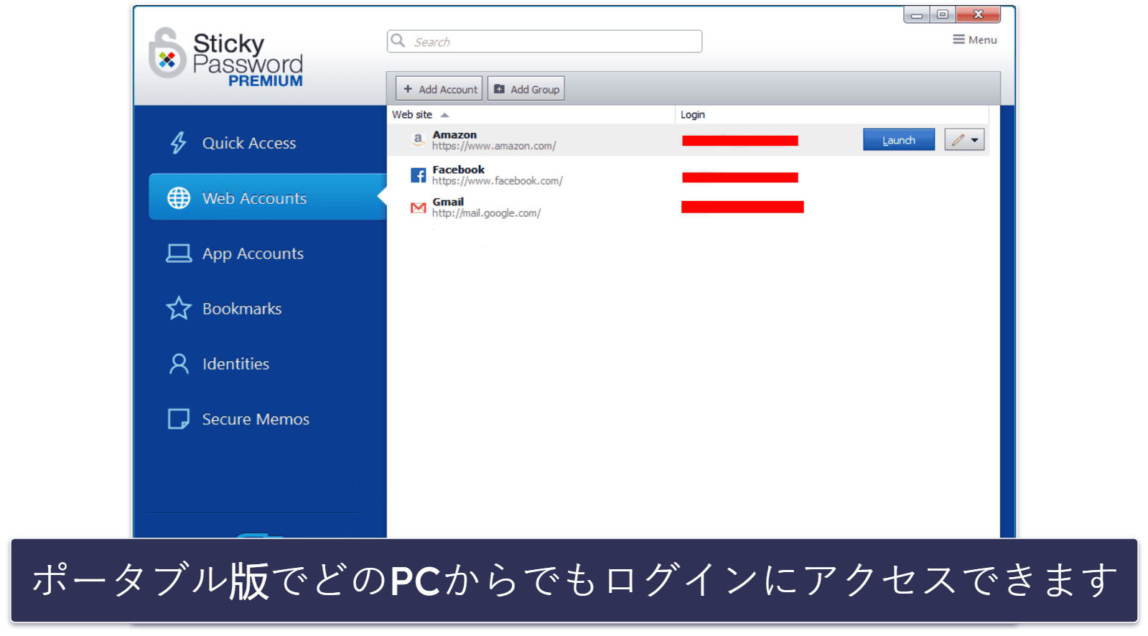
Task: Click the redacted Gmail login value
Action: coord(742,207)
